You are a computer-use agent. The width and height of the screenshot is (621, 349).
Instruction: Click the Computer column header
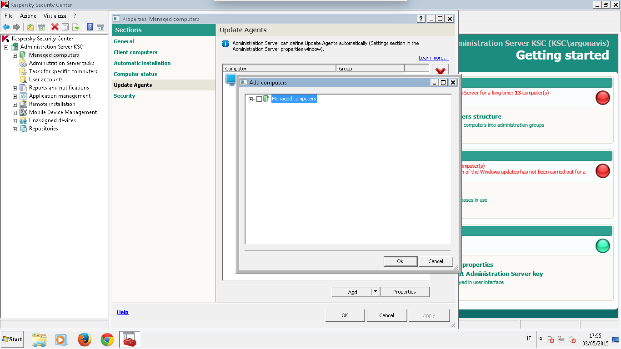(x=280, y=69)
